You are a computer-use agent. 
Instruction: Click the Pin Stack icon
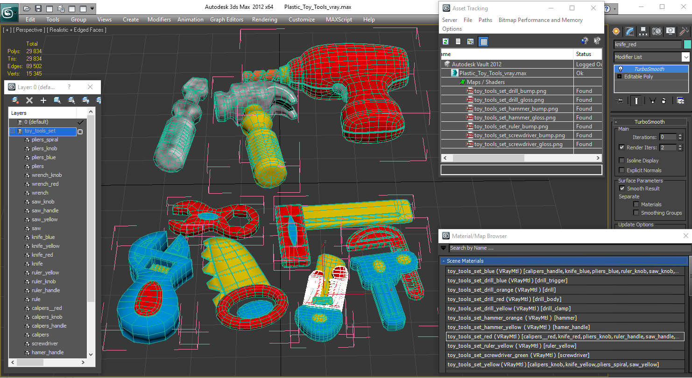coord(620,100)
